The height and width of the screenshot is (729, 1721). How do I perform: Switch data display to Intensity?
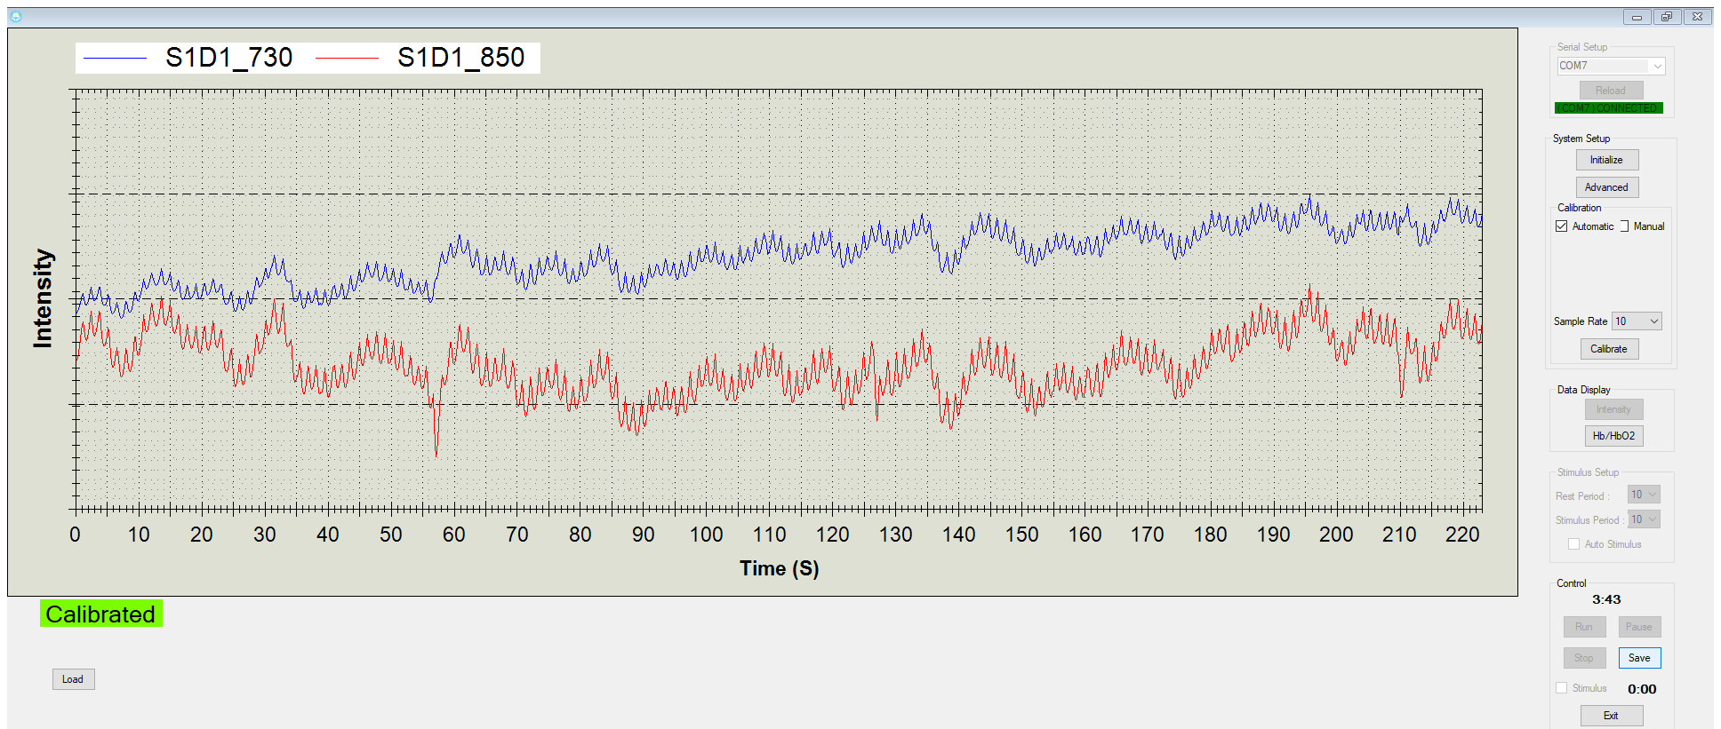pyautogui.click(x=1614, y=409)
